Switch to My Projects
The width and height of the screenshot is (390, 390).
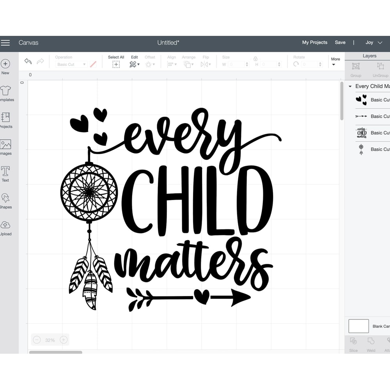[x=315, y=43]
